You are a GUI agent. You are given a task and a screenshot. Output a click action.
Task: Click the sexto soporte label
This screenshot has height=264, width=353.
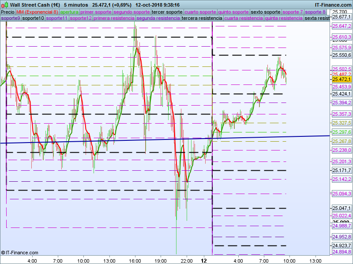[266, 12]
